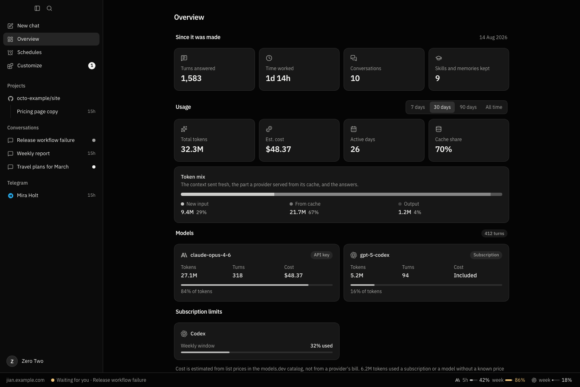Click the 14 Aug 2026 date
The width and height of the screenshot is (580, 387).
(x=493, y=37)
